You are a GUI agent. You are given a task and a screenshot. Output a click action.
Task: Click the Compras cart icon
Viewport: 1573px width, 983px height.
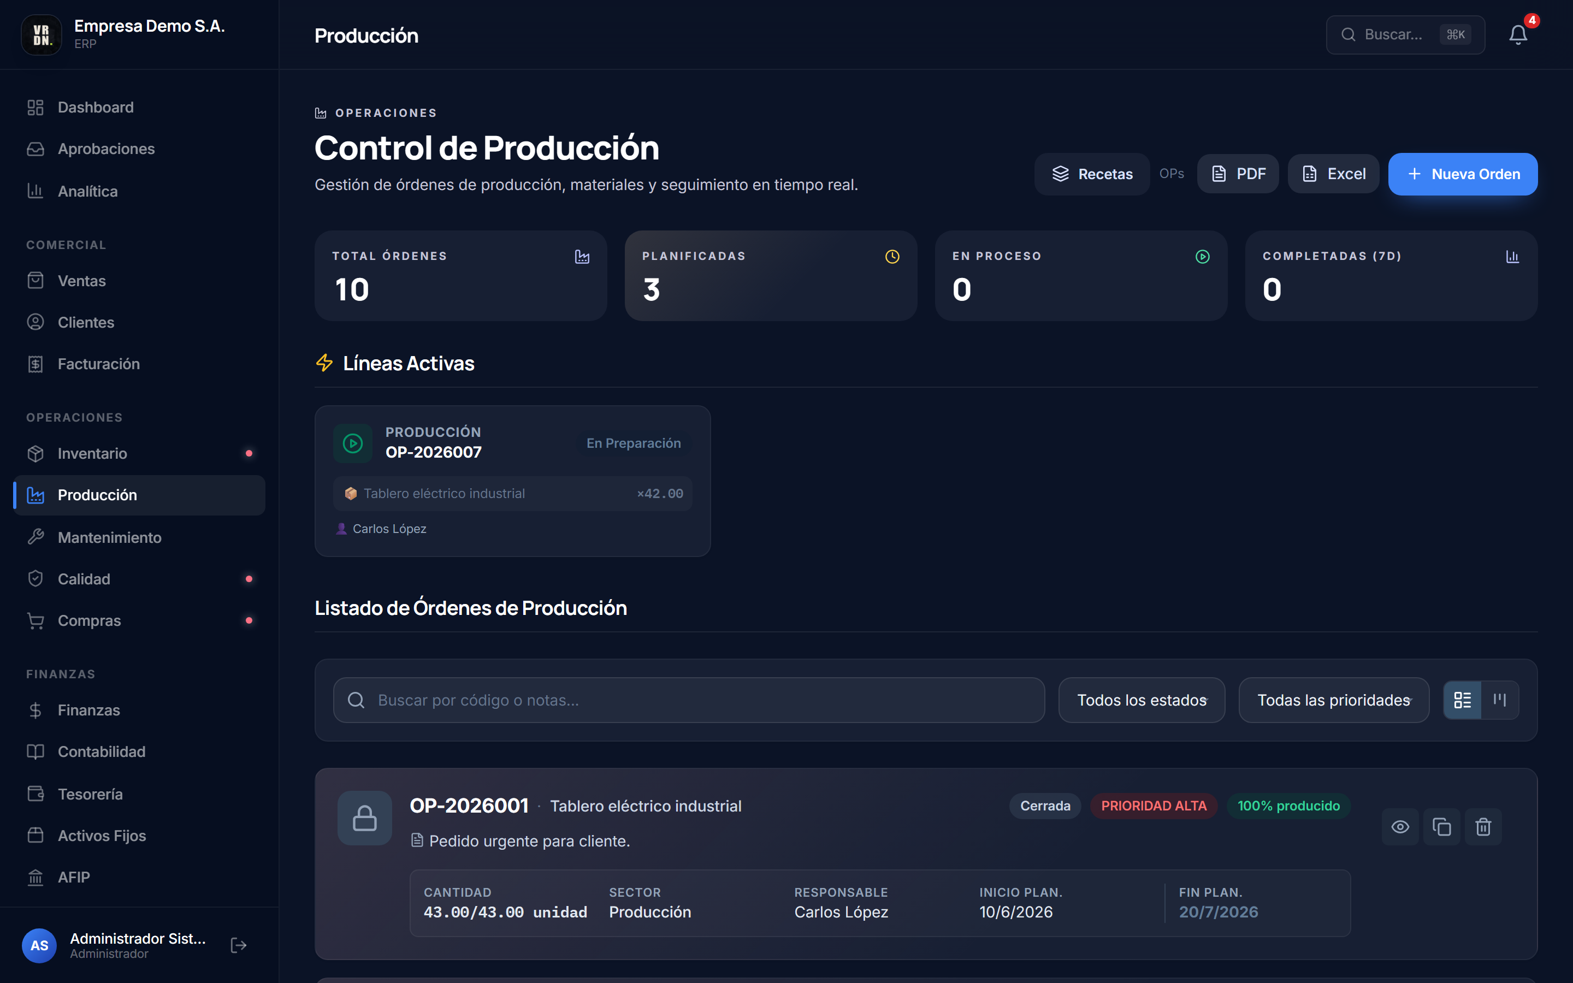[x=36, y=621]
